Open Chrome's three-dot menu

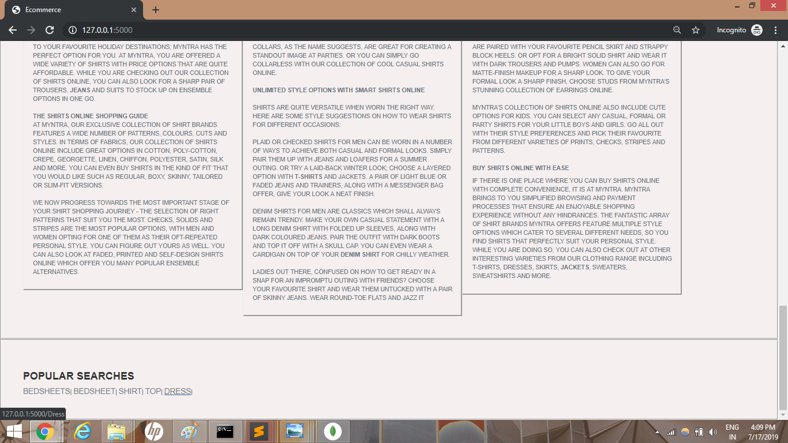[x=775, y=30]
